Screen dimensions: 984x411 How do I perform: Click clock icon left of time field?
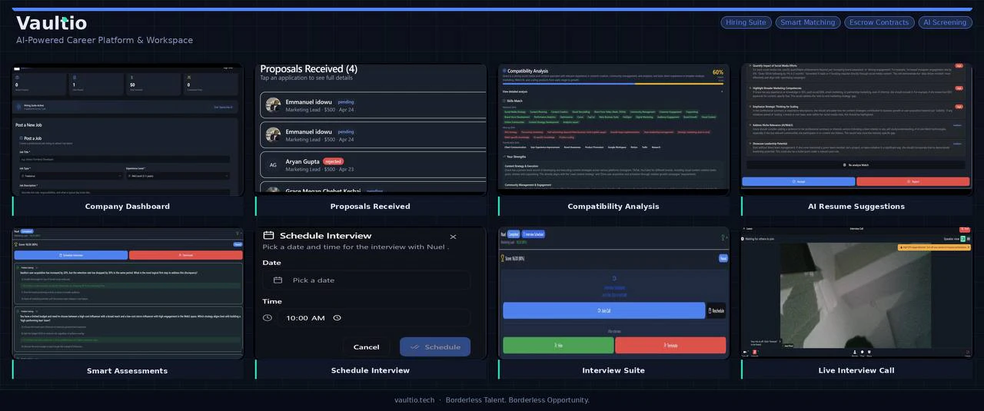(x=267, y=317)
